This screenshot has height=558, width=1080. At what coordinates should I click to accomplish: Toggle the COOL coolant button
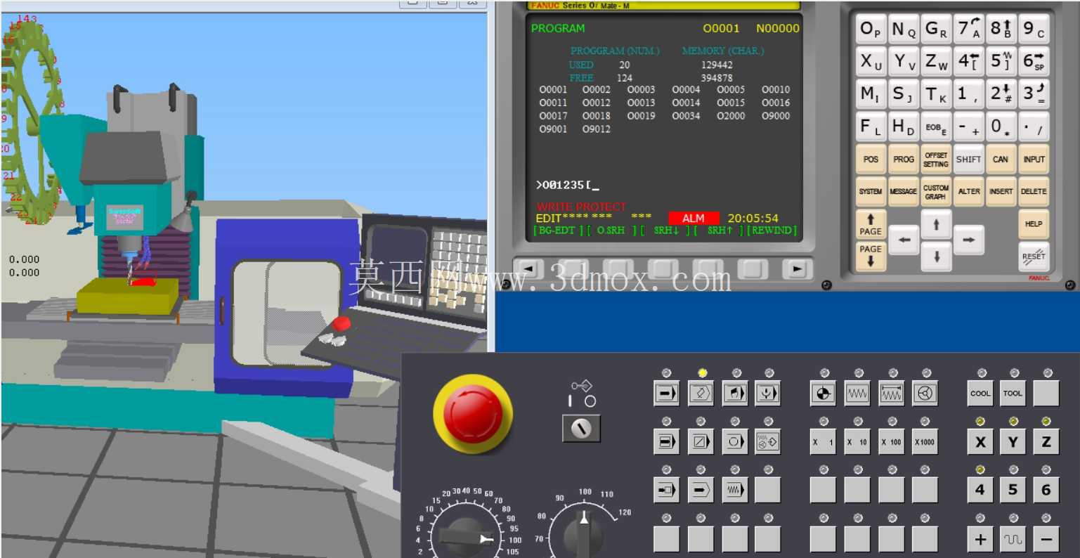pyautogui.click(x=980, y=394)
